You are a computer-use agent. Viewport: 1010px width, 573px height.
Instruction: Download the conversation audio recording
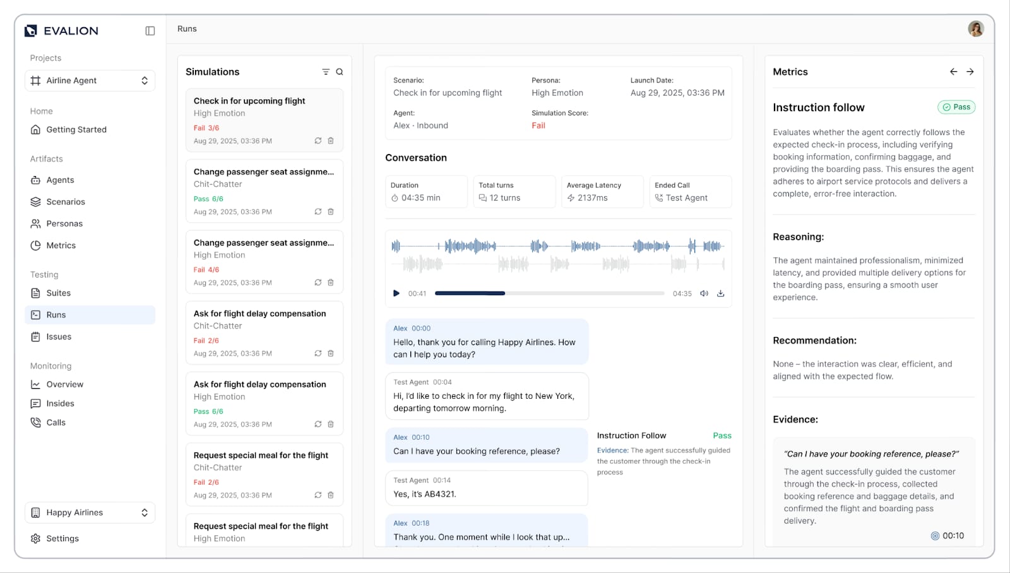click(x=720, y=293)
